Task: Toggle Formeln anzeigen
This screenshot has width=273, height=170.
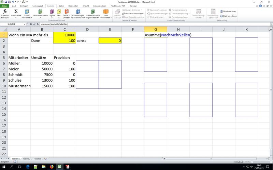Action: [177, 10]
